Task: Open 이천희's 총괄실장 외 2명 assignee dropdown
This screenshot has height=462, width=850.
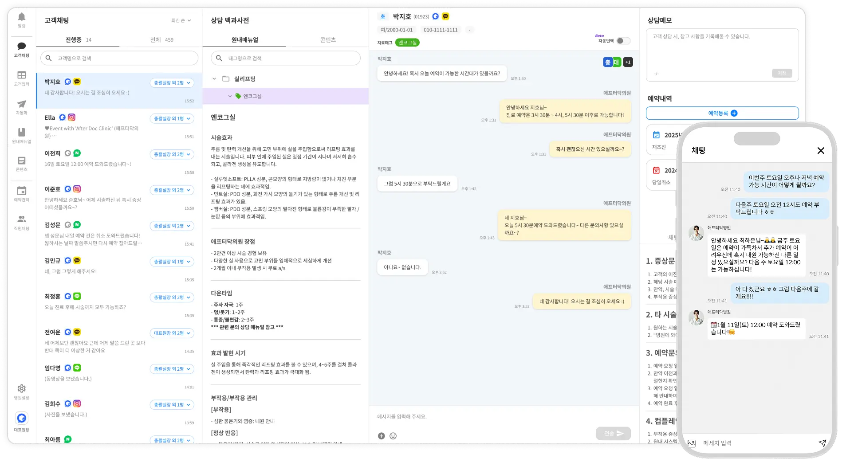Action: coord(172,154)
